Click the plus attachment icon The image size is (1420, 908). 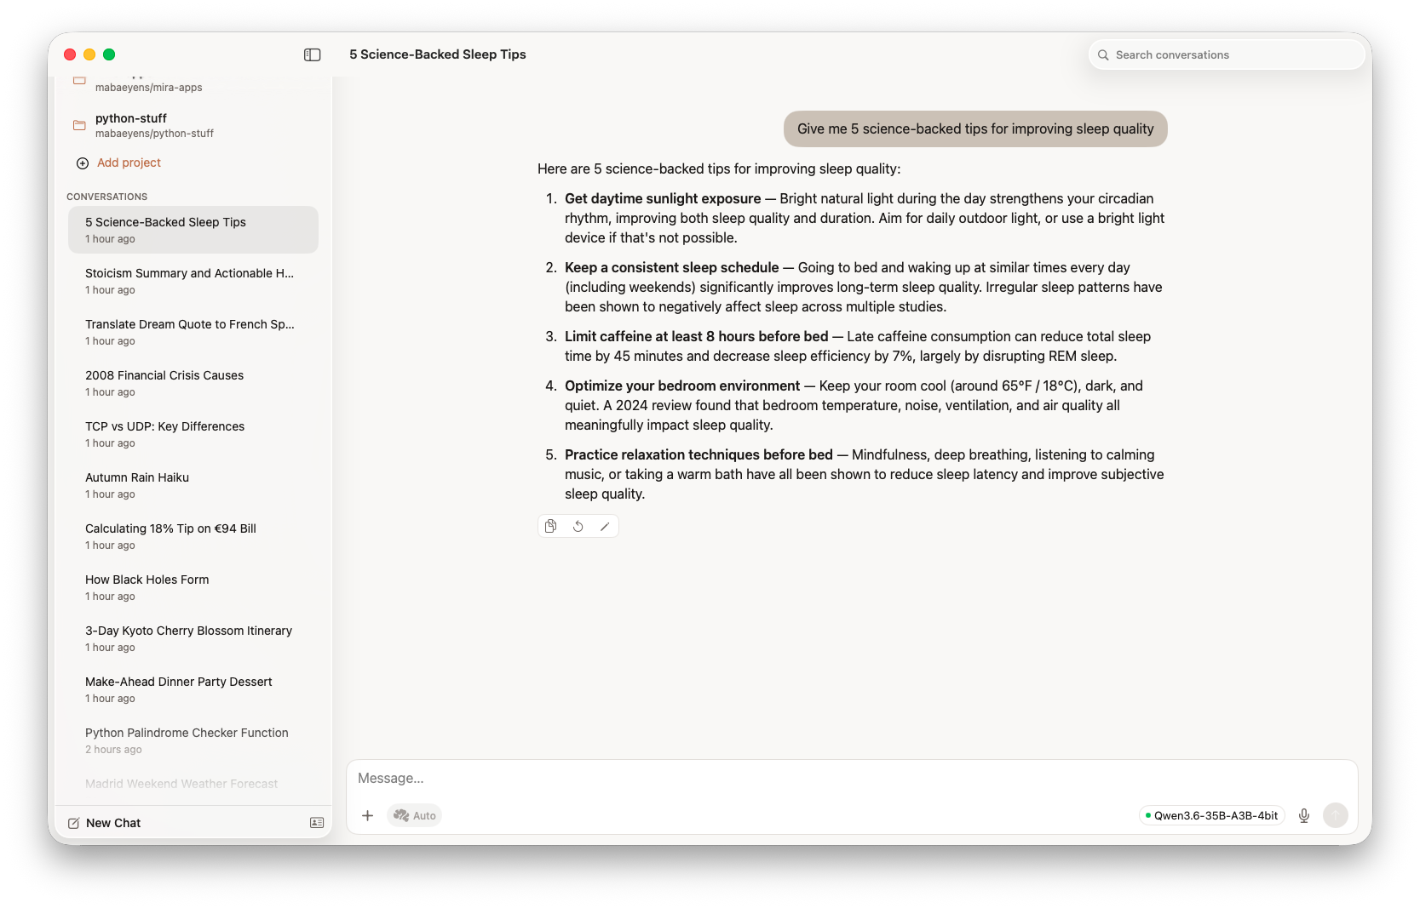(x=367, y=815)
